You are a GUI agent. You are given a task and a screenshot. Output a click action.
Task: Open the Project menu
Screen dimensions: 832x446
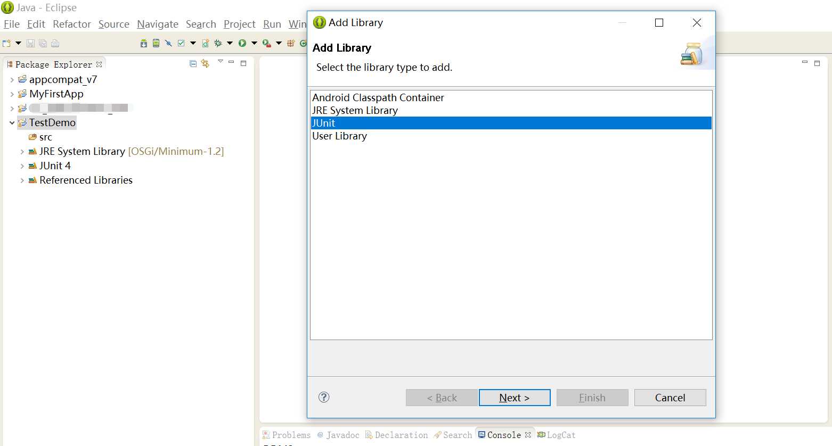point(240,24)
